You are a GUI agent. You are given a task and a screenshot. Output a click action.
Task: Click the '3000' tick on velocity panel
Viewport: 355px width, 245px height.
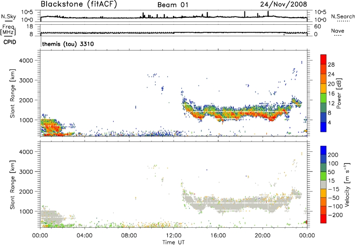tap(26, 172)
